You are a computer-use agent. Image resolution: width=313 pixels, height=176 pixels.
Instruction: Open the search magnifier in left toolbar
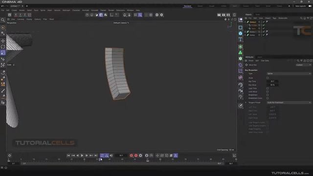pyautogui.click(x=3, y=20)
